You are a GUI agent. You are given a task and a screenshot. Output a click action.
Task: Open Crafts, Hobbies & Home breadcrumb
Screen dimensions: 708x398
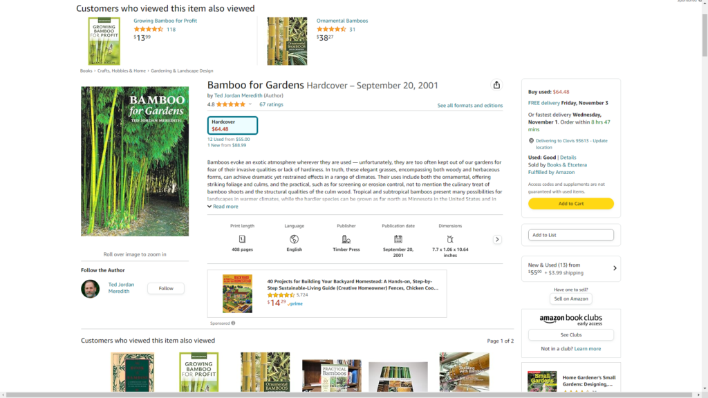click(x=122, y=70)
